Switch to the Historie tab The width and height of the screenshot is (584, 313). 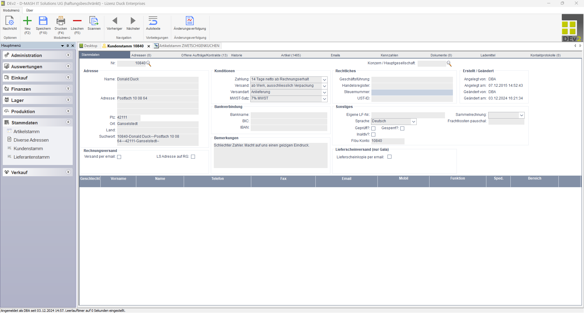(x=236, y=55)
